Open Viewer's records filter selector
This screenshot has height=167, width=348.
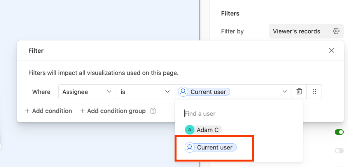[306, 31]
